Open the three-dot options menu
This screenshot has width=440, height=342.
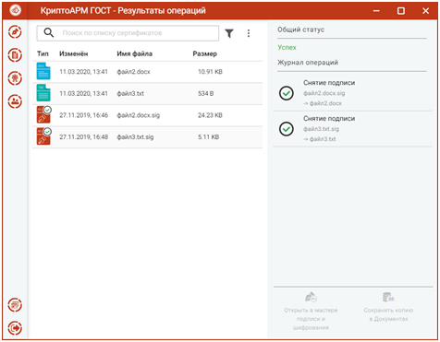(249, 33)
